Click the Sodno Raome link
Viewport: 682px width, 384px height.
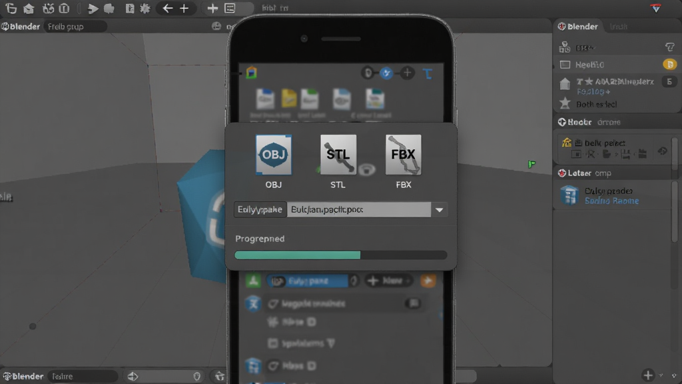pos(611,201)
